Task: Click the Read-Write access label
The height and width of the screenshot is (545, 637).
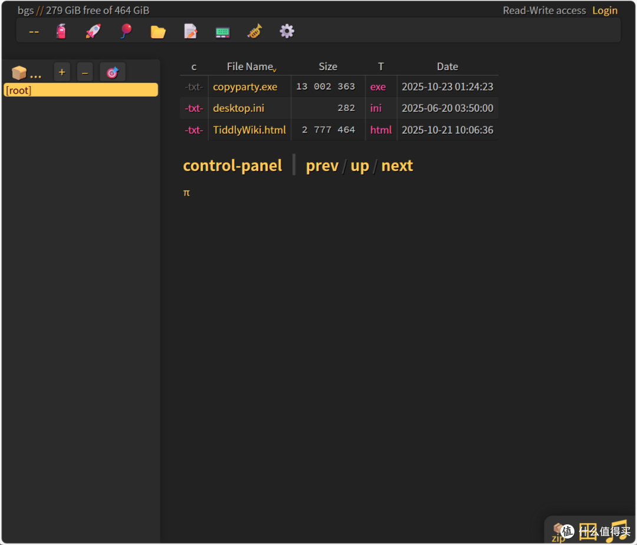Action: [x=544, y=11]
